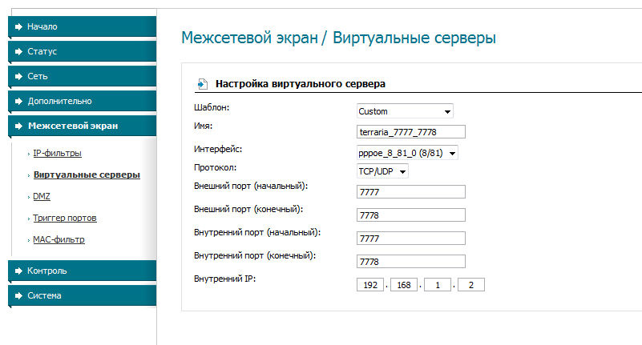Click the Имя field with terraria_7777_7778
The width and height of the screenshot is (642, 345).
[411, 132]
